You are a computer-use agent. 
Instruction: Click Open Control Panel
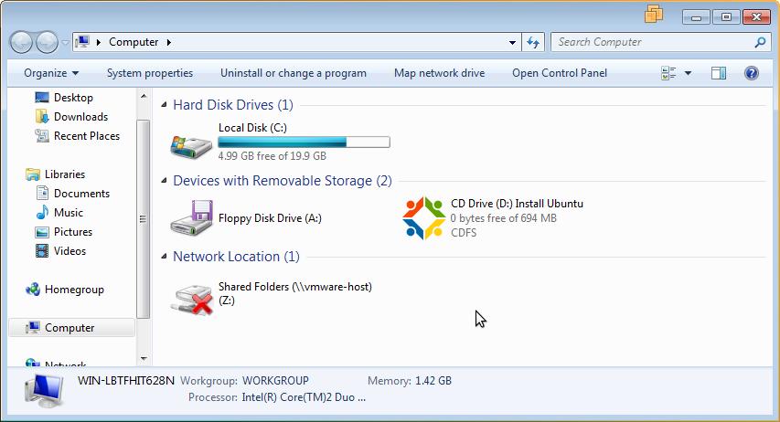click(560, 73)
